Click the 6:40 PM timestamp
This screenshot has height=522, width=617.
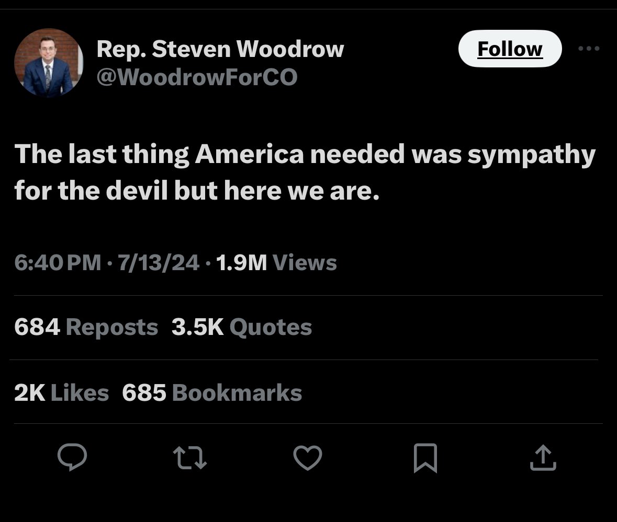tap(58, 262)
